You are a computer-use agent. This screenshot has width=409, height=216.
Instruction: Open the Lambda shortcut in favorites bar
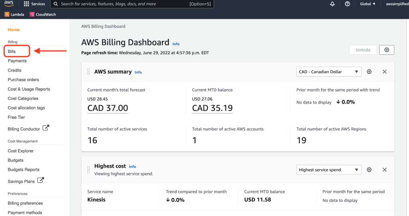(14, 14)
